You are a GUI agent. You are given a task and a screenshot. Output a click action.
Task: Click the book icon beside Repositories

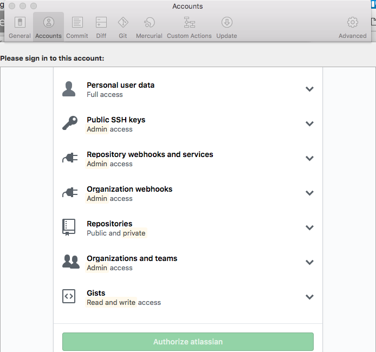coord(69,227)
